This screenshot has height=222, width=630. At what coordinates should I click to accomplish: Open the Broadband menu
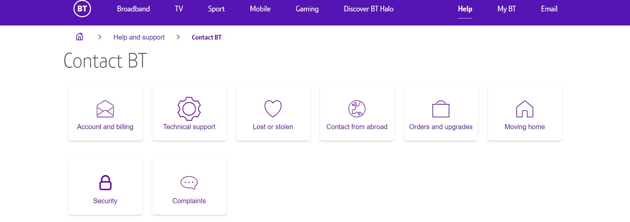coord(133,9)
